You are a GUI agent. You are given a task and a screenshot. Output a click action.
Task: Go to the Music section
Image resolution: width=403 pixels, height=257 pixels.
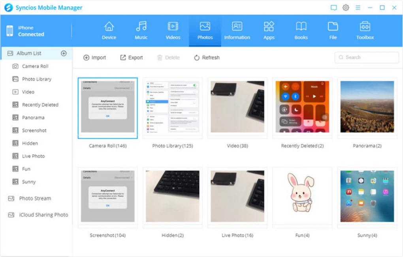tap(141, 31)
